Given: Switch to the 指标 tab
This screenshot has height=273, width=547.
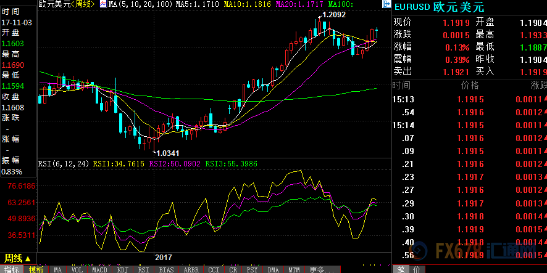Looking at the screenshot, I should pyautogui.click(x=12, y=269).
